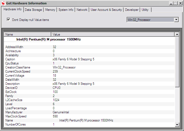Open the System Info tab
184x131 pixels.
(66, 10)
